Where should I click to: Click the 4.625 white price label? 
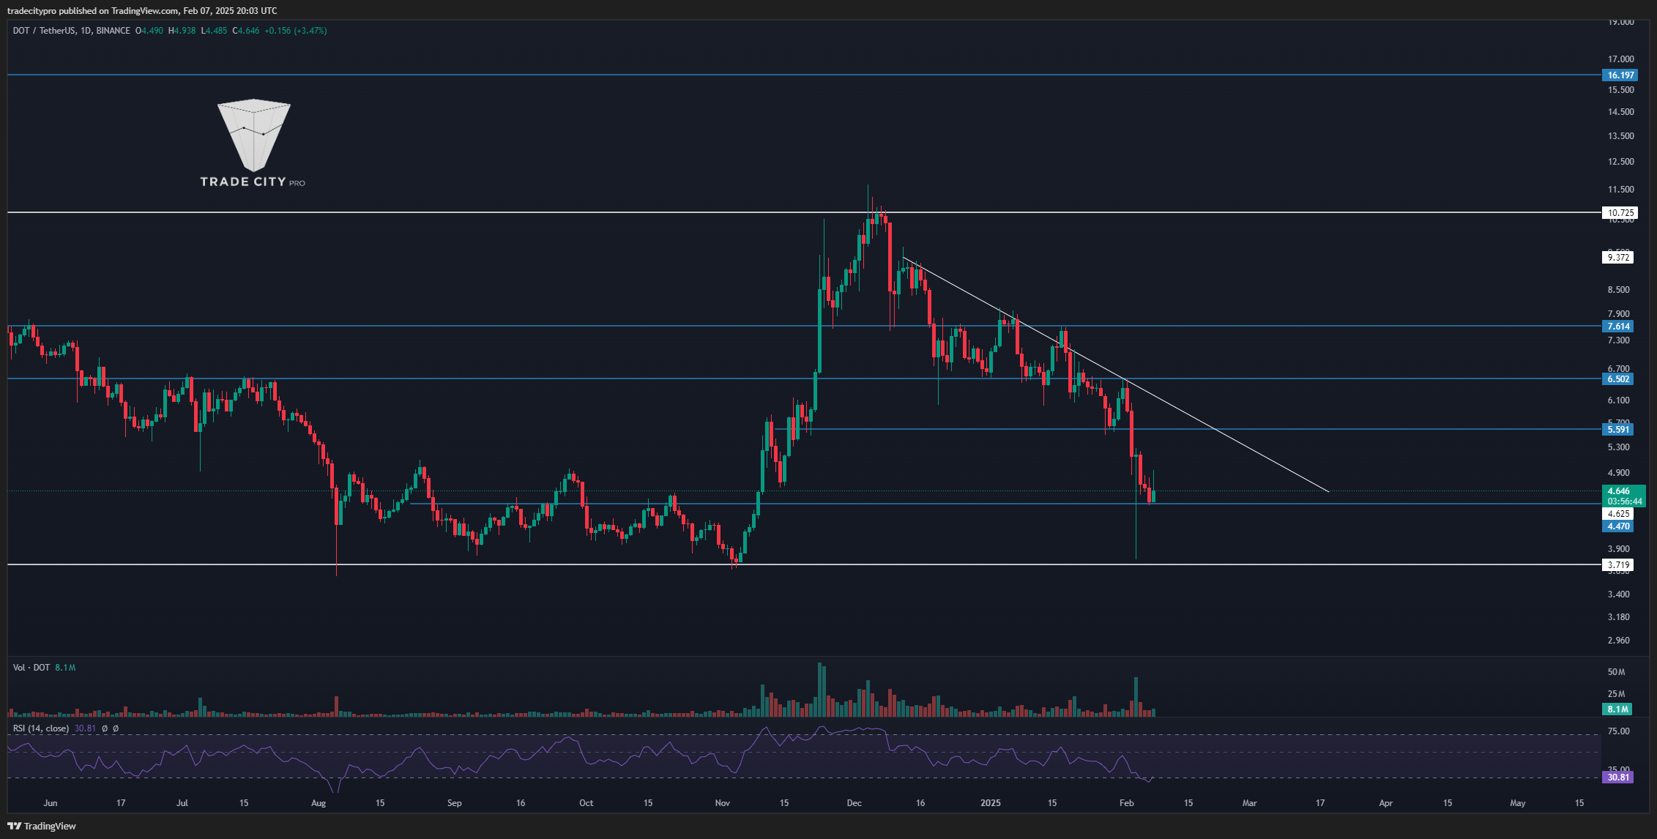click(x=1617, y=514)
